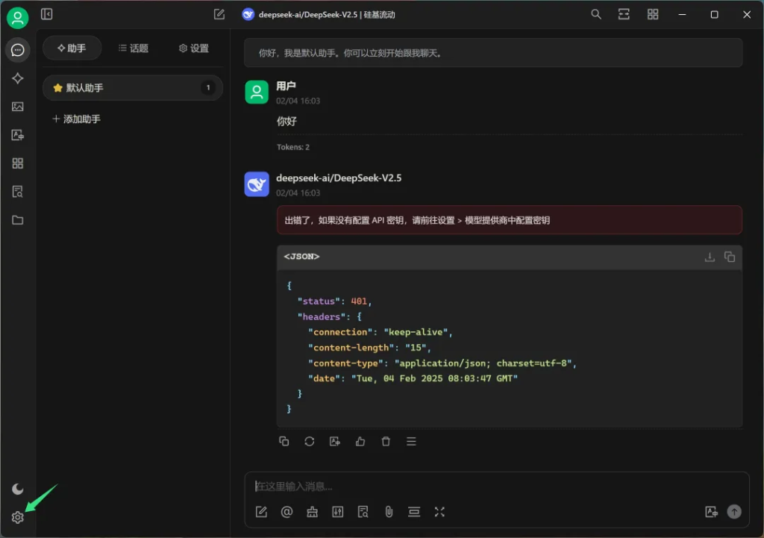Image resolution: width=764 pixels, height=538 pixels.
Task: Toggle narrow mode icon in title bar
Action: [x=624, y=14]
